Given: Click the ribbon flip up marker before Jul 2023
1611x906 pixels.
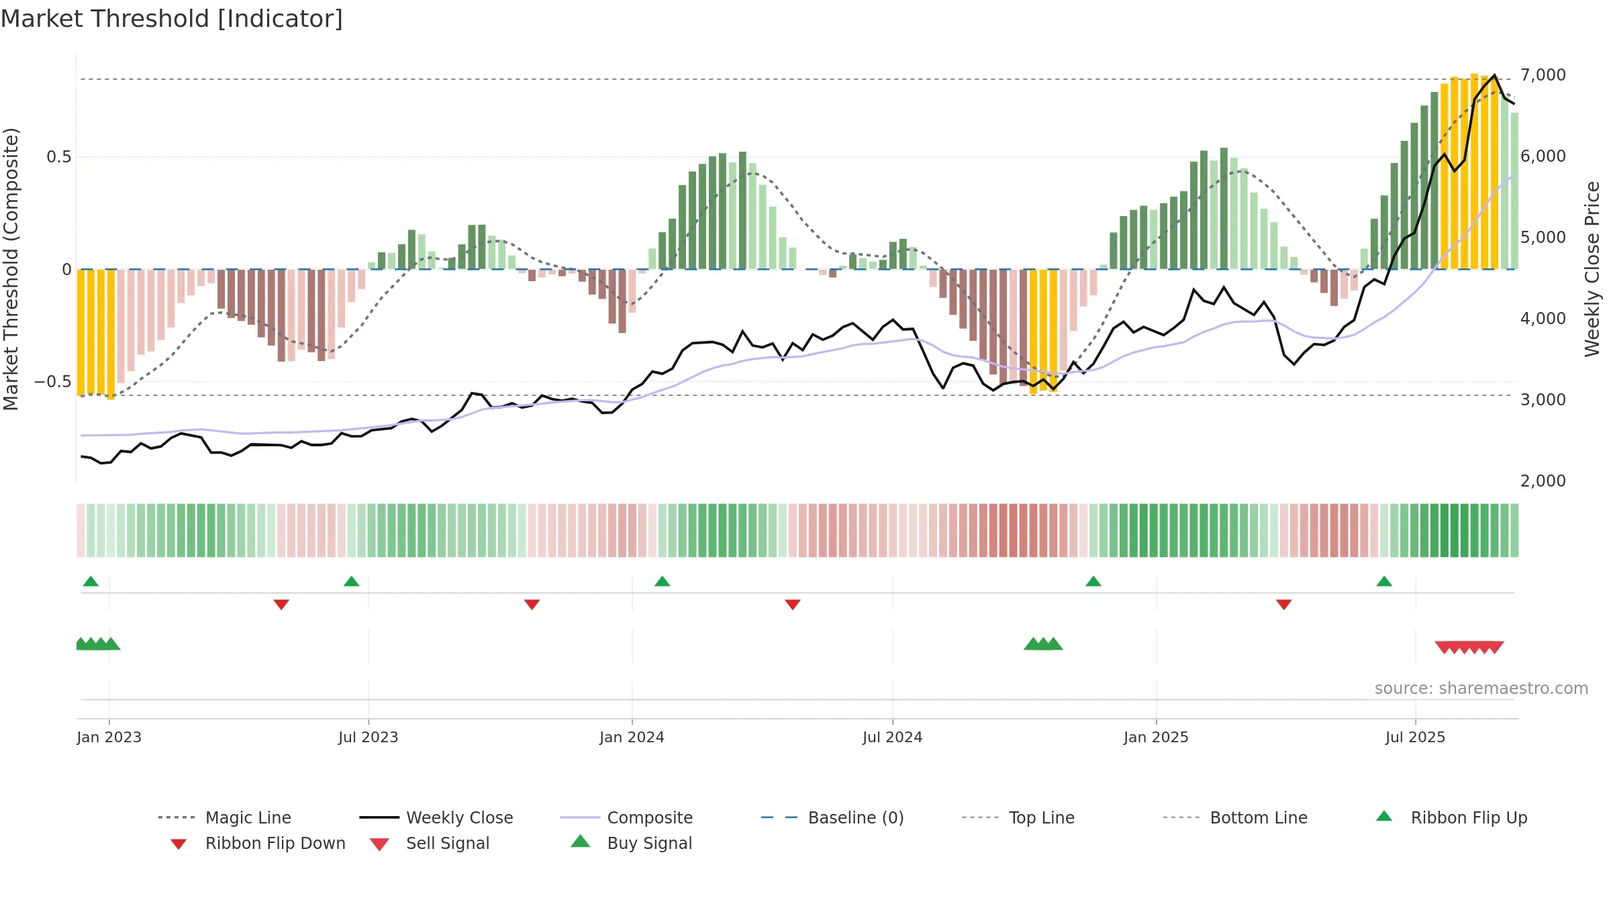Looking at the screenshot, I should (x=351, y=581).
